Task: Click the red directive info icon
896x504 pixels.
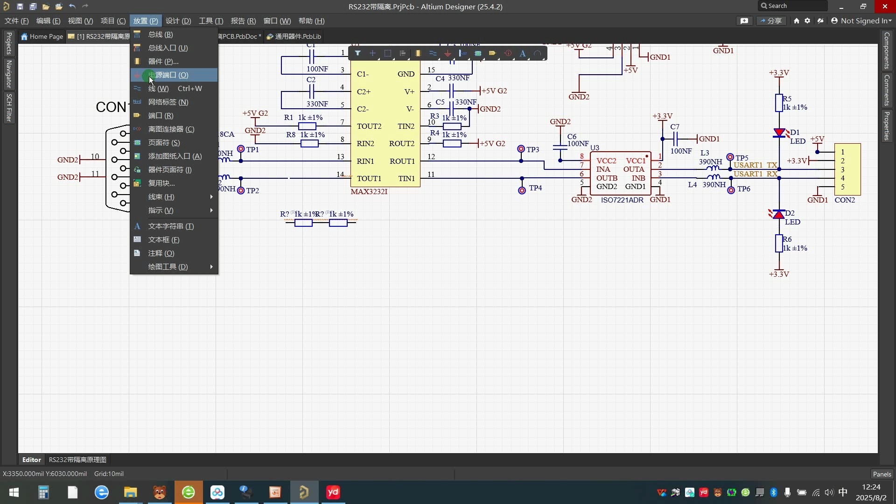Action: click(x=508, y=53)
